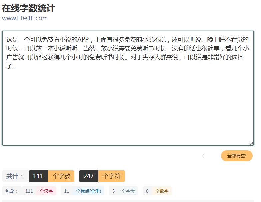The image size is (261, 202).
Task: Click the 111 Chinese character count
Action: click(29, 191)
